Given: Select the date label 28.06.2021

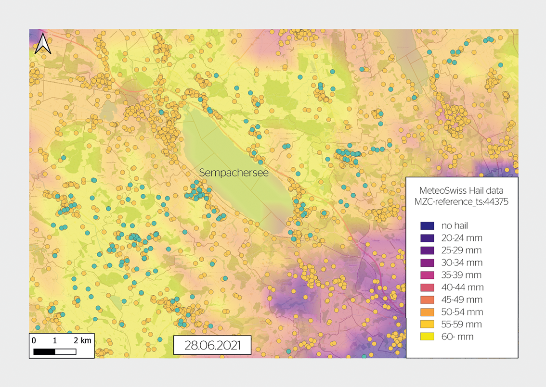Looking at the screenshot, I should [212, 345].
